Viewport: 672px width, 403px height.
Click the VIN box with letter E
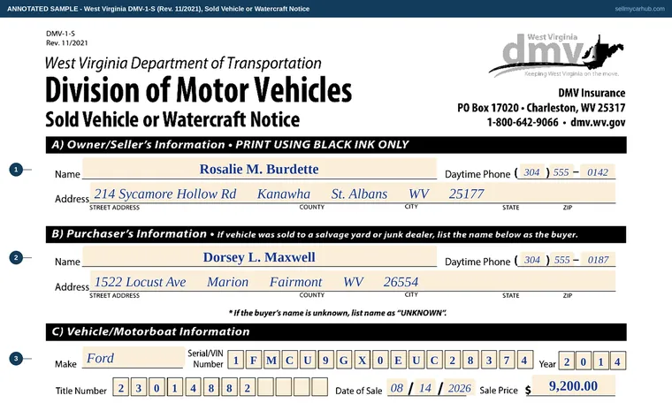(x=398, y=361)
